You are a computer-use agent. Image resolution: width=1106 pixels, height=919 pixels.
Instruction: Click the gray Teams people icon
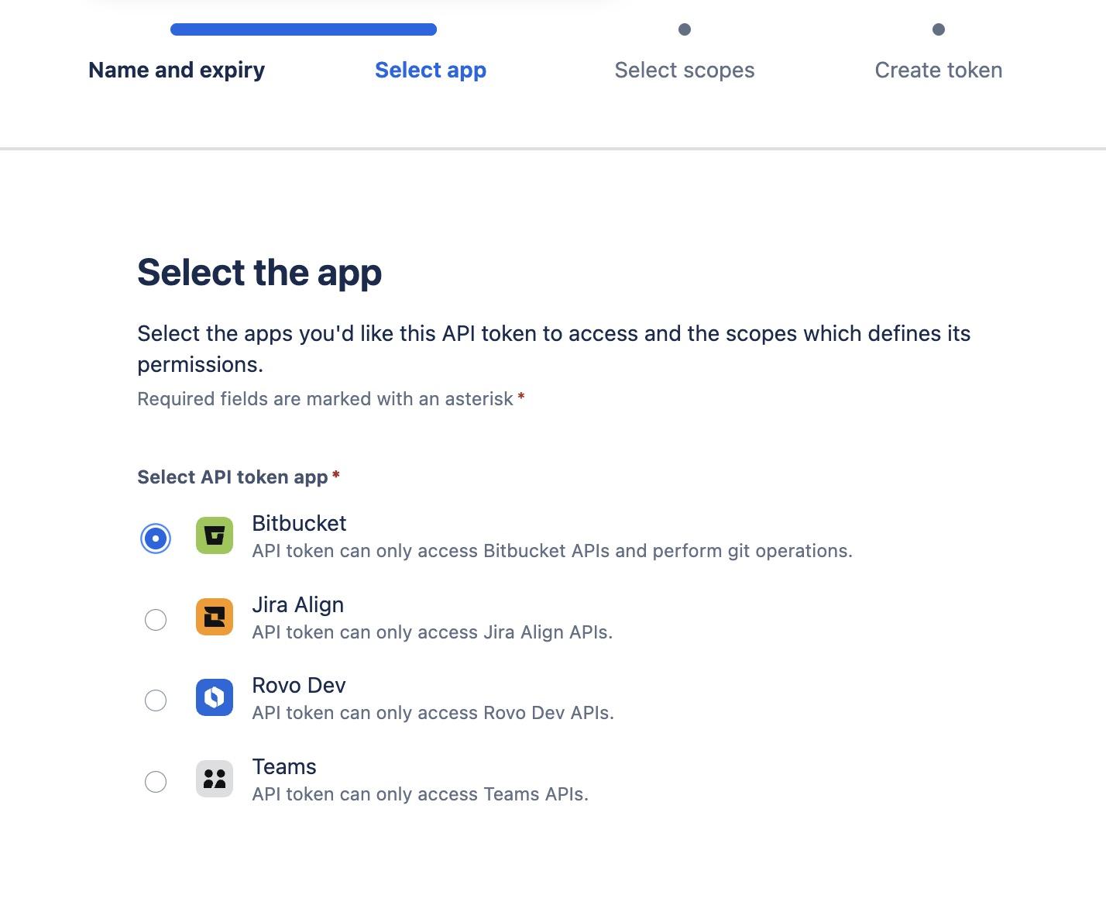coord(214,780)
